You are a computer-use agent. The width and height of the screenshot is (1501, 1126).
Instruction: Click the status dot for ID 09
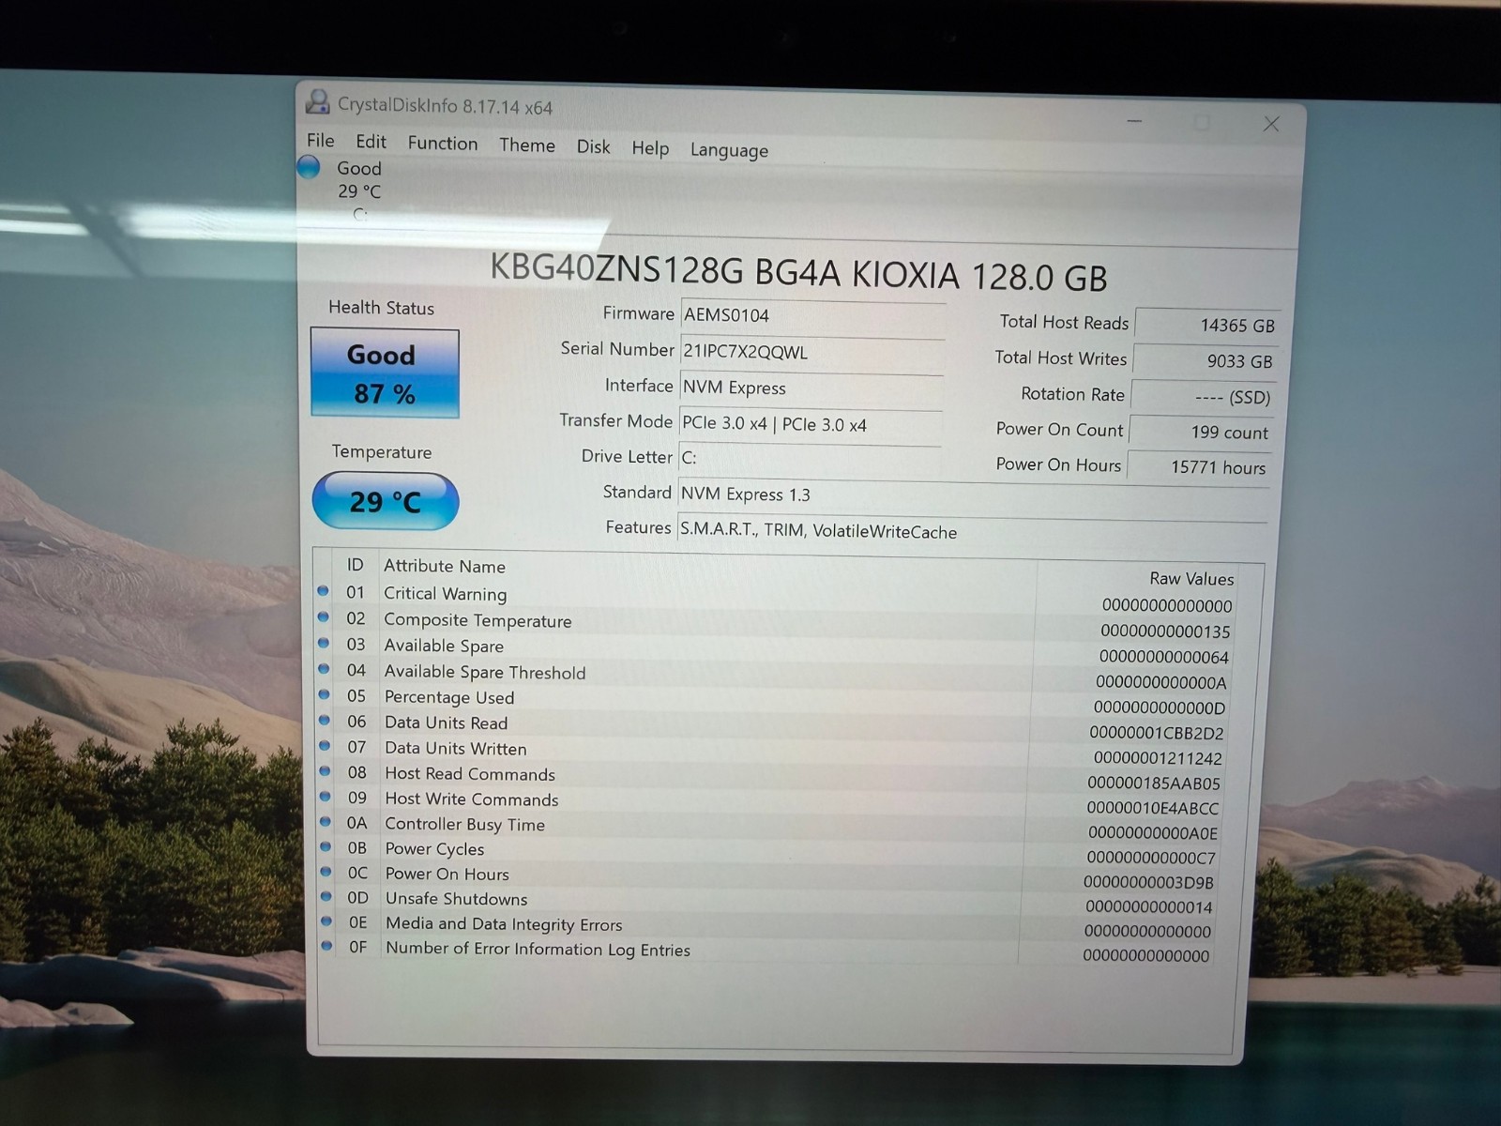point(325,796)
